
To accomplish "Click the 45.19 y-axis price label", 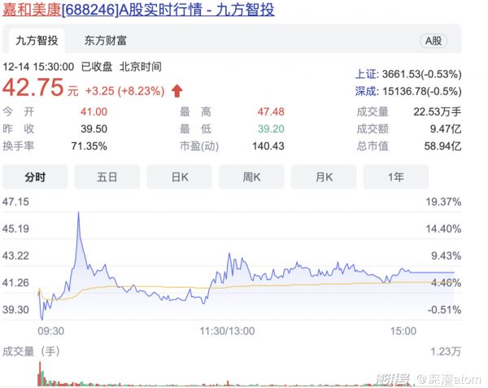I will point(15,229).
